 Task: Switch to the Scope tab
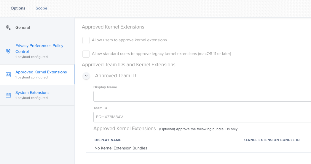point(42,8)
